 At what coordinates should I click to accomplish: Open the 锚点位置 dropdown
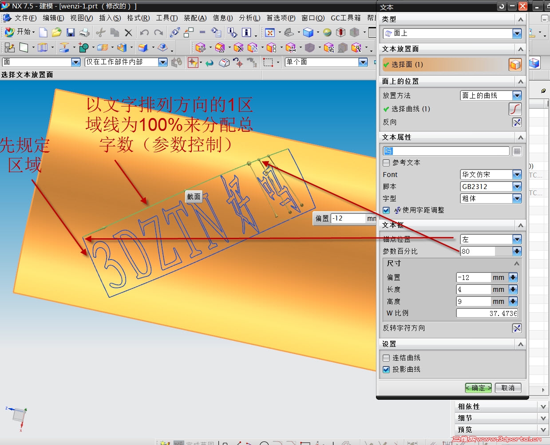tap(517, 239)
